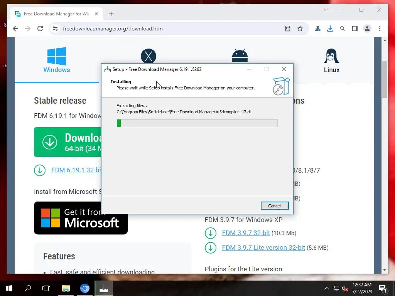Select the Android platform icon

tap(240, 55)
